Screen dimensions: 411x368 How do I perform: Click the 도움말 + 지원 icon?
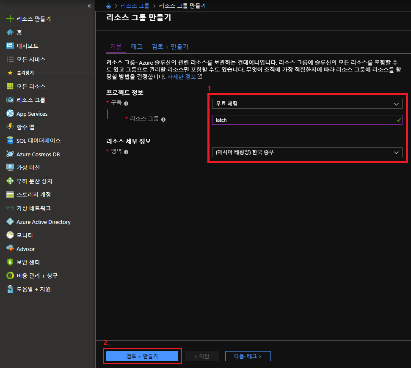coord(10,289)
